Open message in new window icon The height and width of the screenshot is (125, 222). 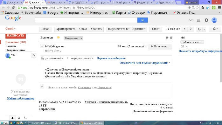tap(171, 38)
